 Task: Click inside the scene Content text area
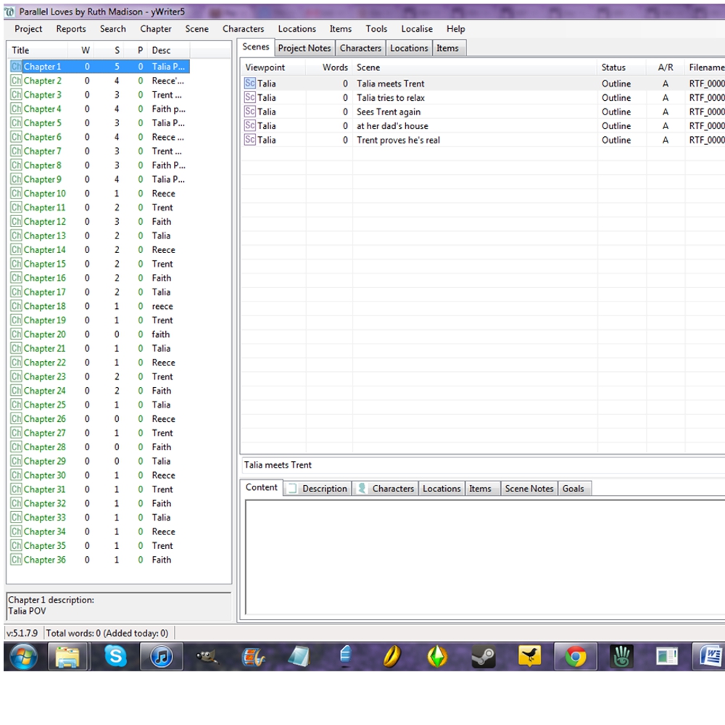point(482,555)
